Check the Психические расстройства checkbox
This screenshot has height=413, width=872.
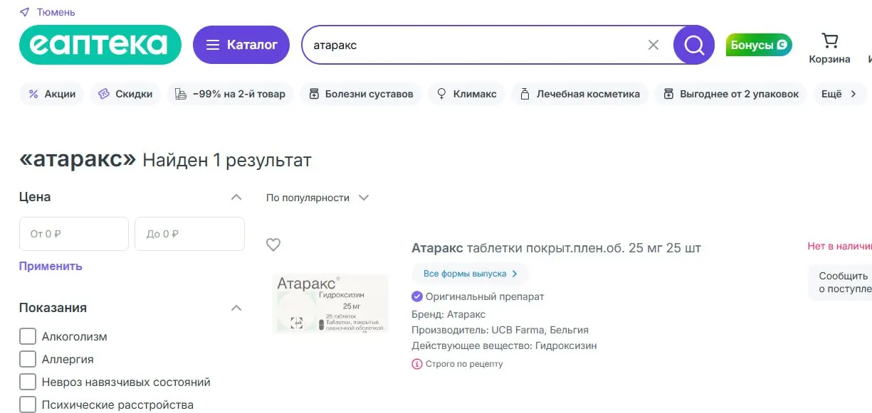[x=28, y=404]
